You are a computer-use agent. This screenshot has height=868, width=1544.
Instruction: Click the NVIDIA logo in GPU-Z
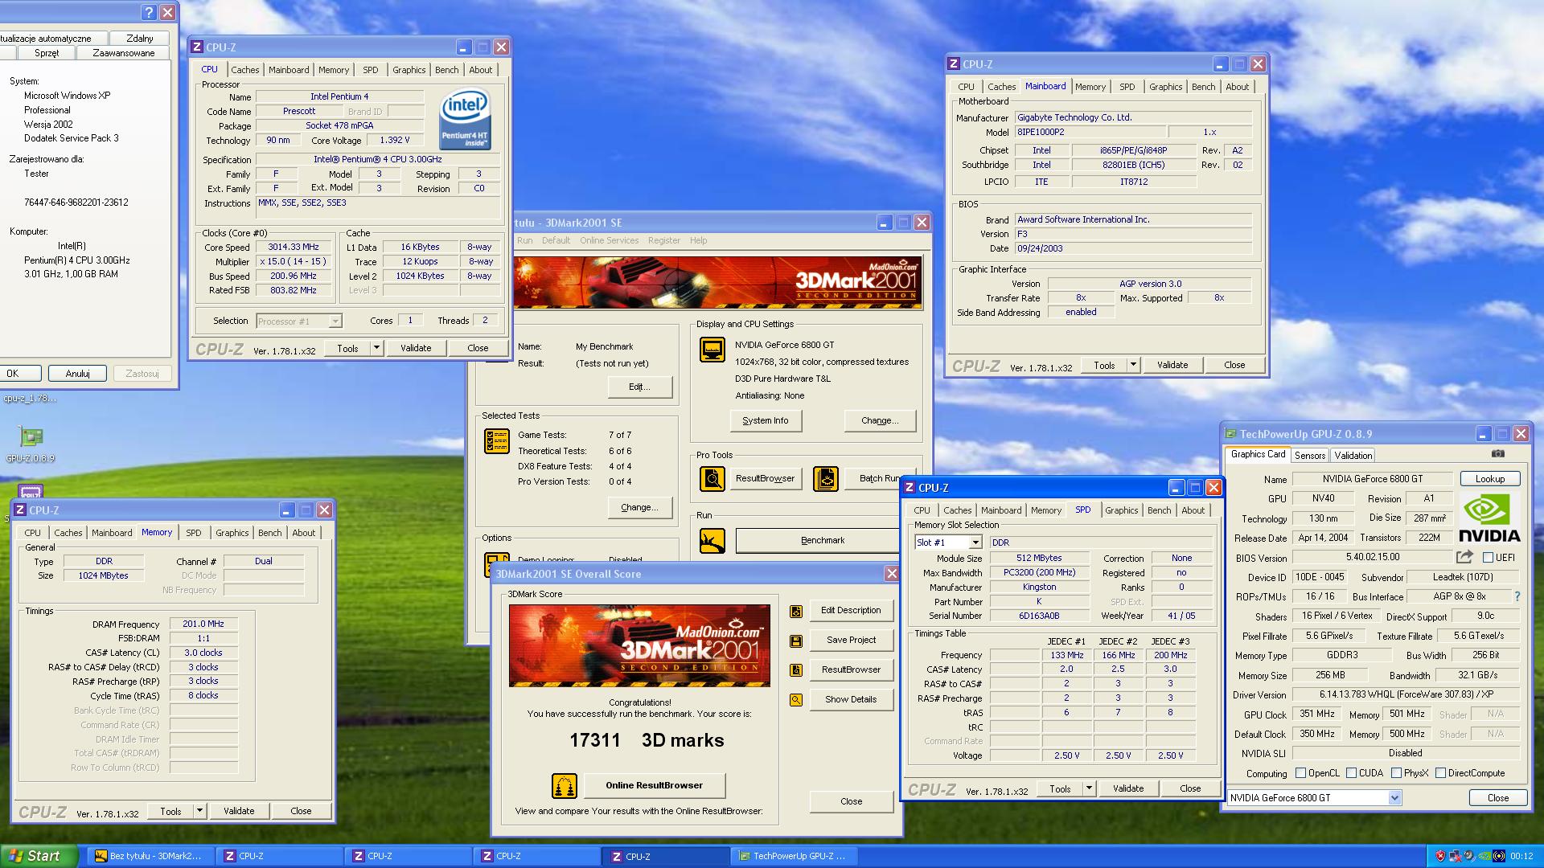click(x=1489, y=519)
